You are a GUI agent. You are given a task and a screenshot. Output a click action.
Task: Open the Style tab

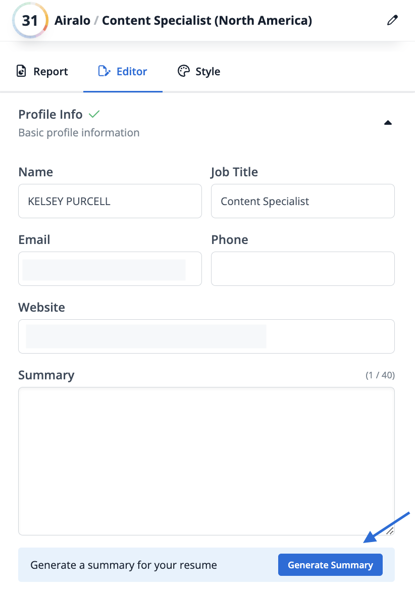pyautogui.click(x=199, y=71)
